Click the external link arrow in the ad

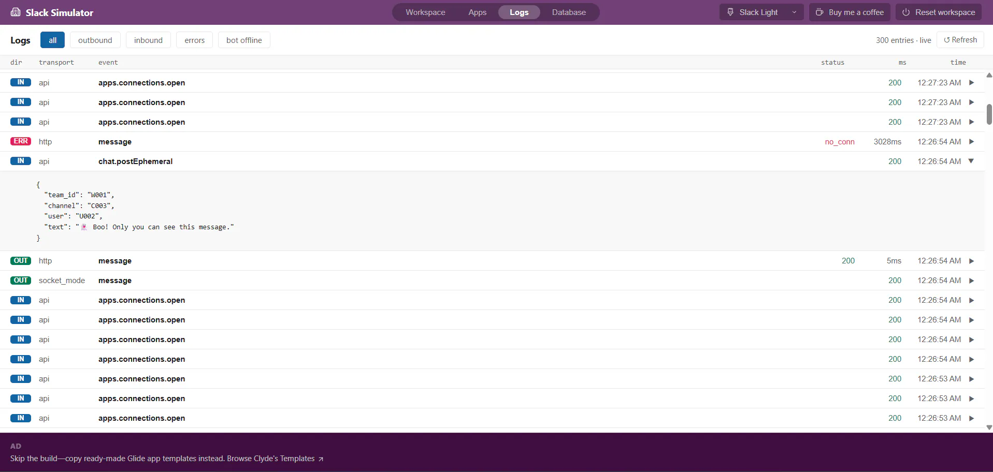click(321, 459)
